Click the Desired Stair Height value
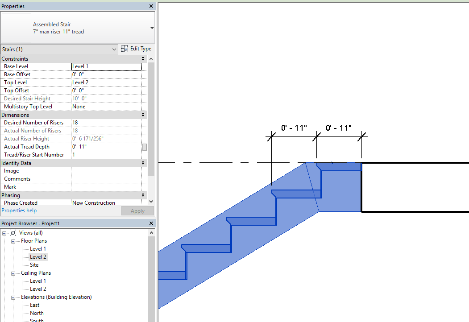This screenshot has height=322, width=469. [106, 99]
